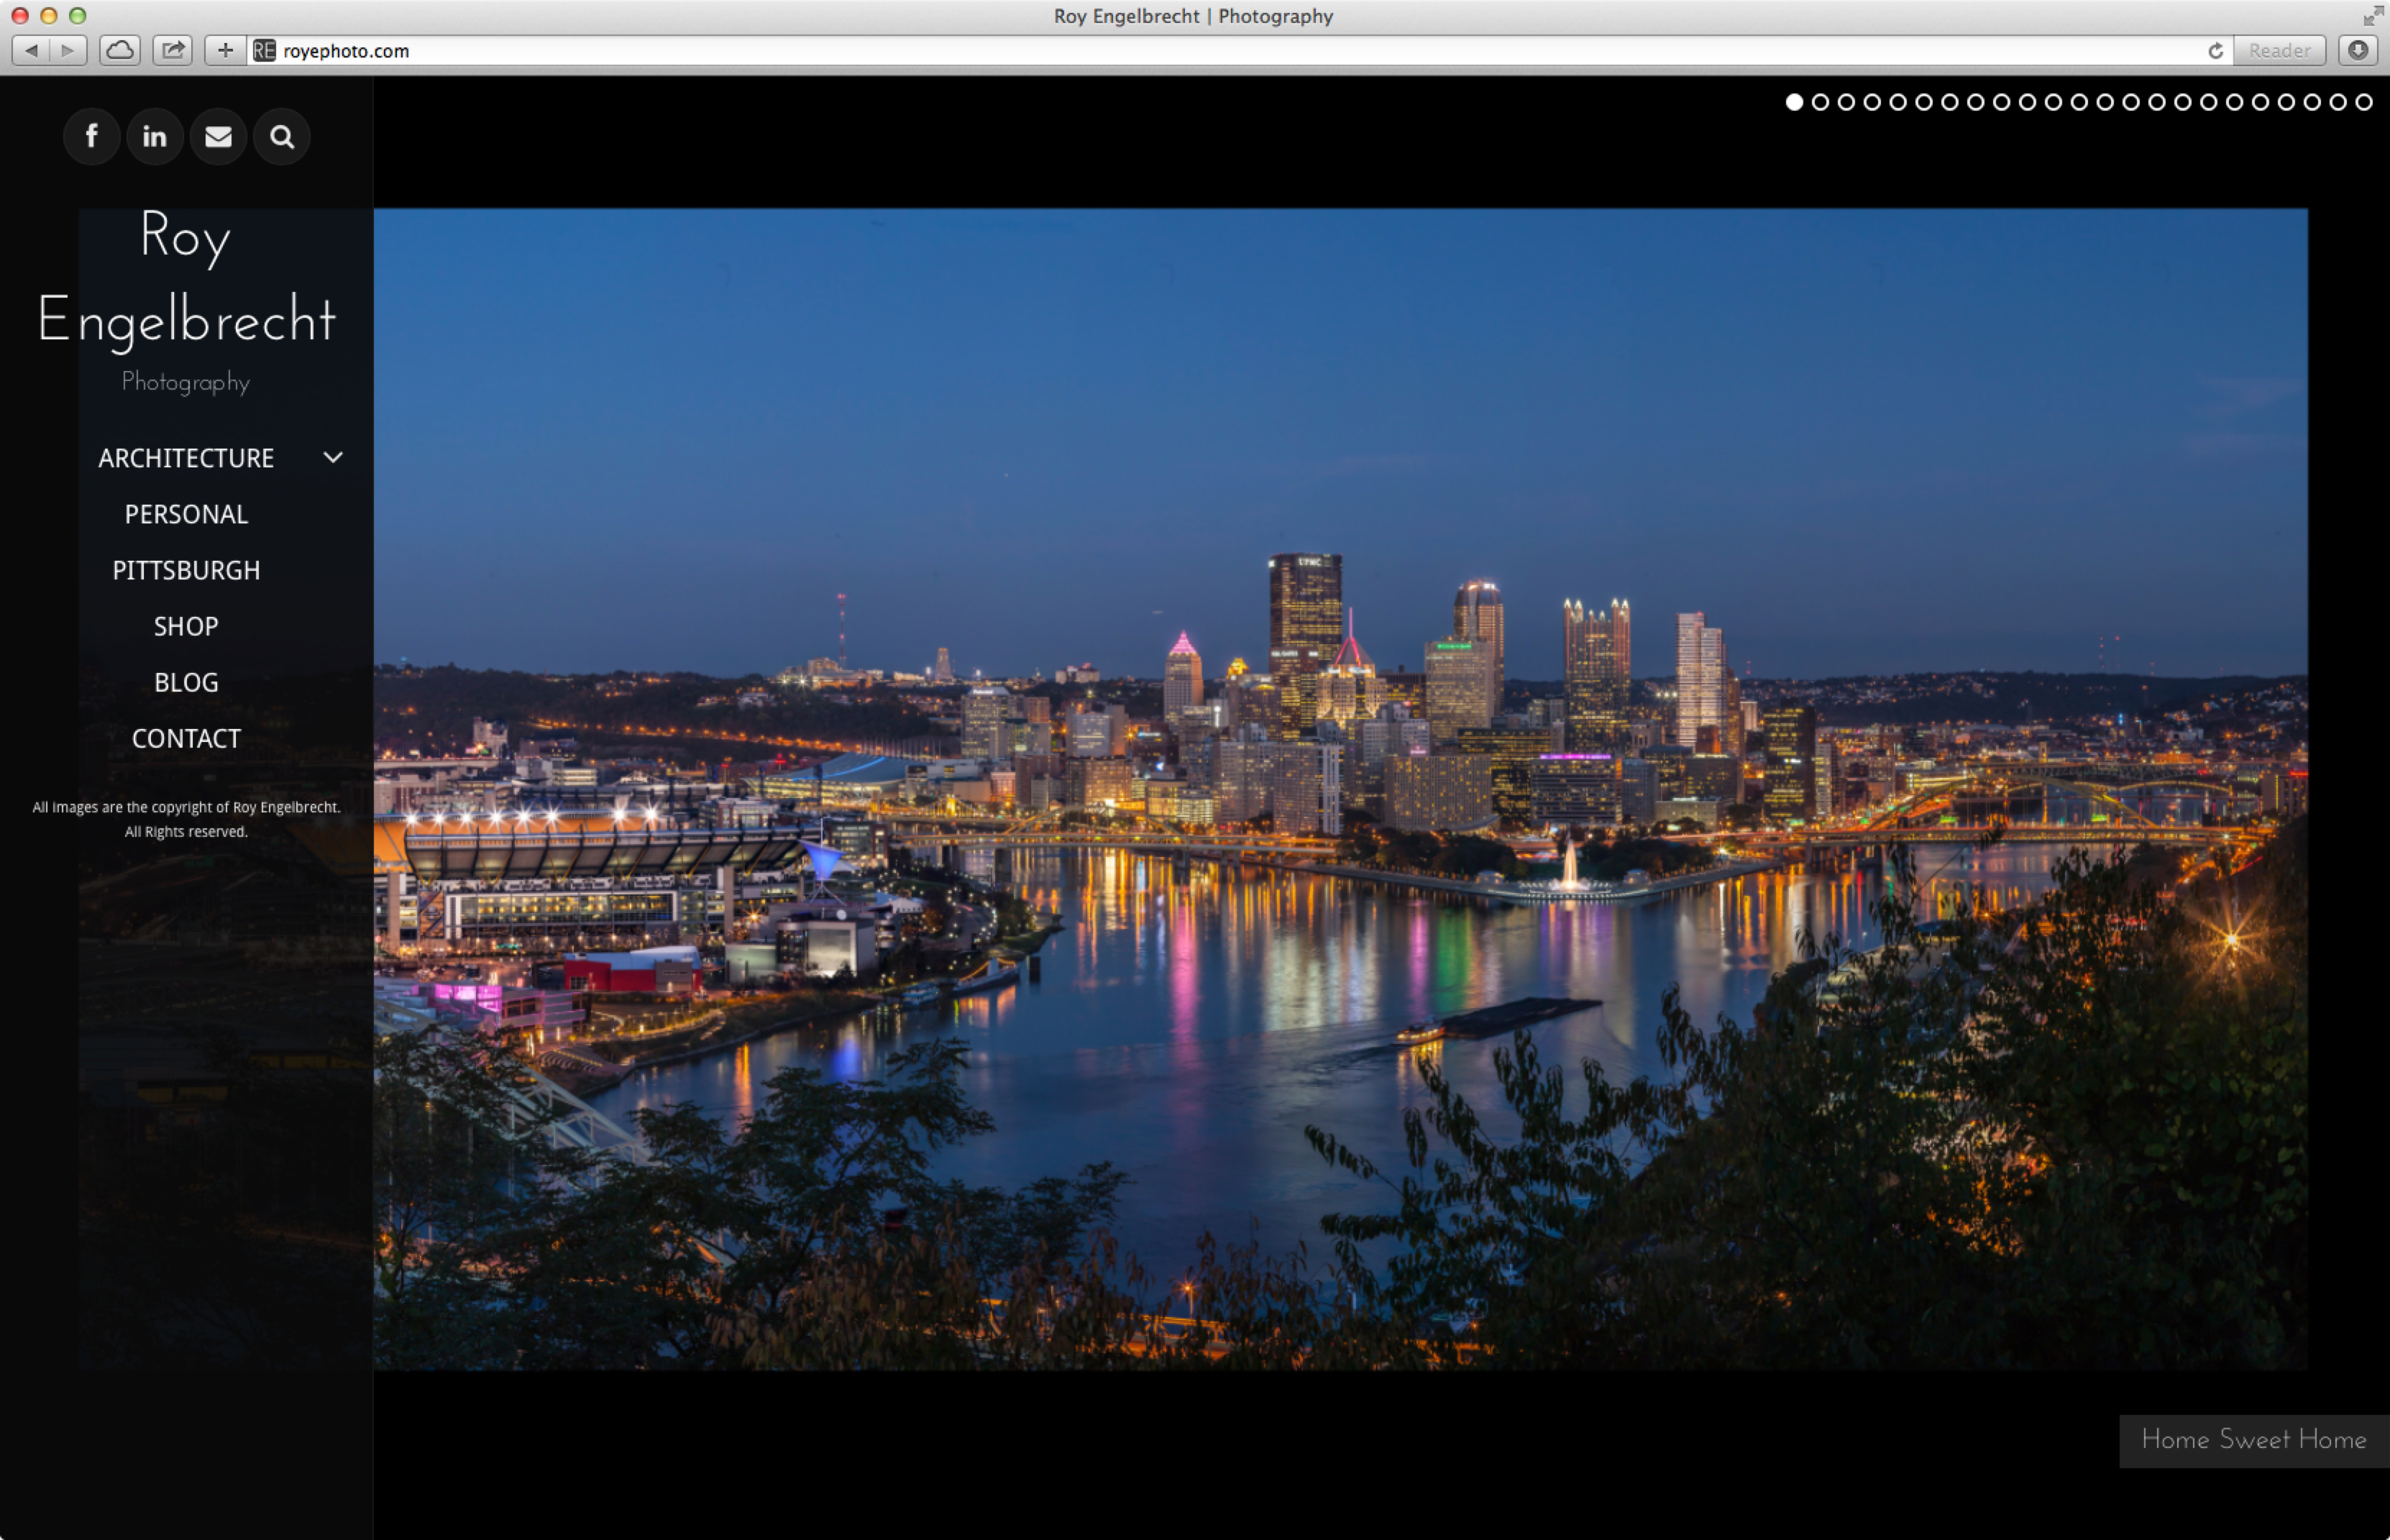Open the PERSONAL gallery menu item

pyautogui.click(x=186, y=514)
